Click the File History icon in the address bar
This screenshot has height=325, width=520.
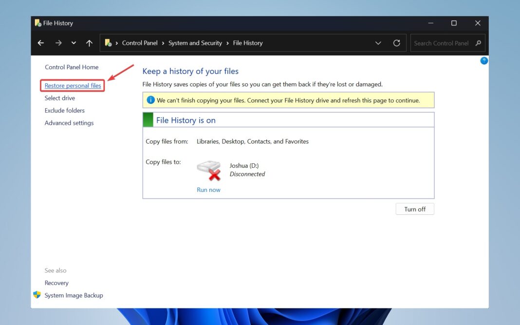pyautogui.click(x=108, y=43)
